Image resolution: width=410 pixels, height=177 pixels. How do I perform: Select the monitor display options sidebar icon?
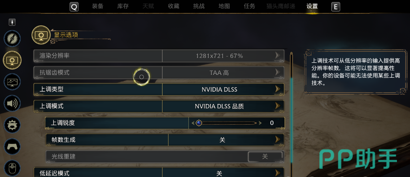pyautogui.click(x=12, y=60)
